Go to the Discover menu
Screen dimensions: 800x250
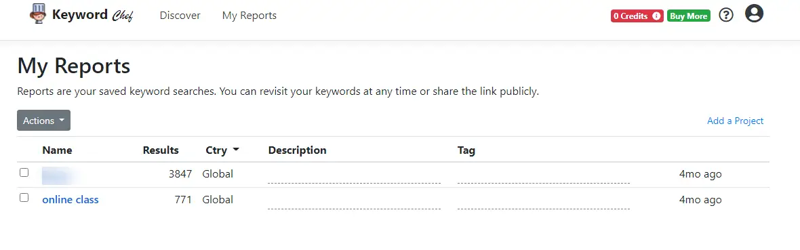pos(180,16)
